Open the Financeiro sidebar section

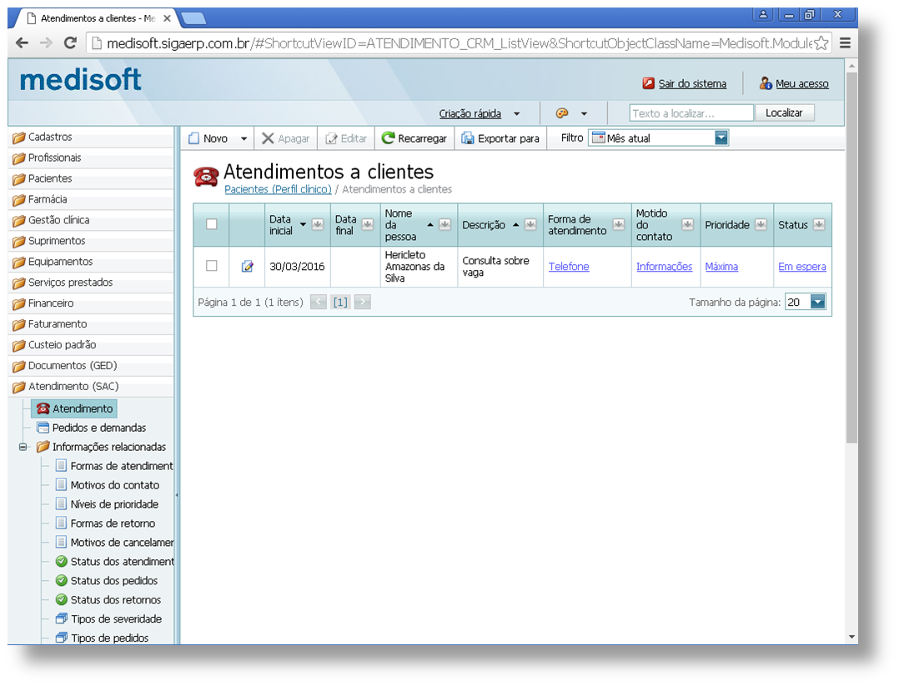pyautogui.click(x=51, y=303)
